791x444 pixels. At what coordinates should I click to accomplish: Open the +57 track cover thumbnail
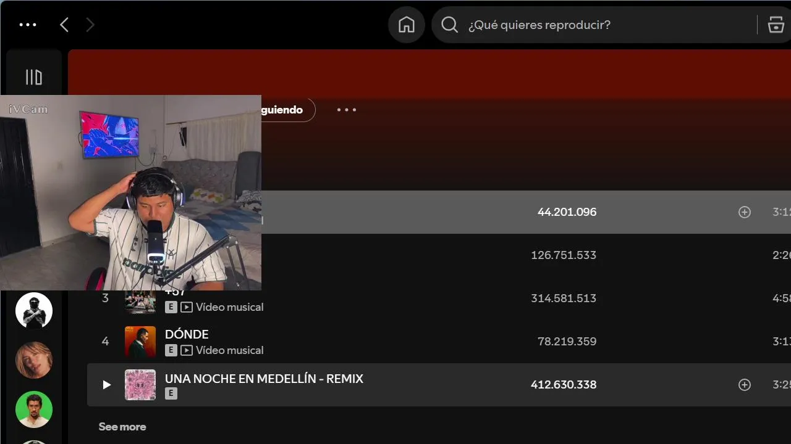click(x=140, y=302)
